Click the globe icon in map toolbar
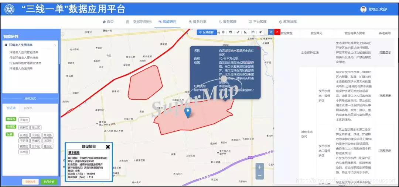Screen dimensions: 399x187 (x=223, y=32)
